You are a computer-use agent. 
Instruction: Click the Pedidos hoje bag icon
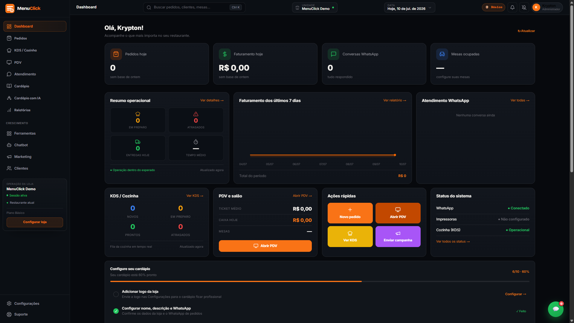click(x=116, y=54)
